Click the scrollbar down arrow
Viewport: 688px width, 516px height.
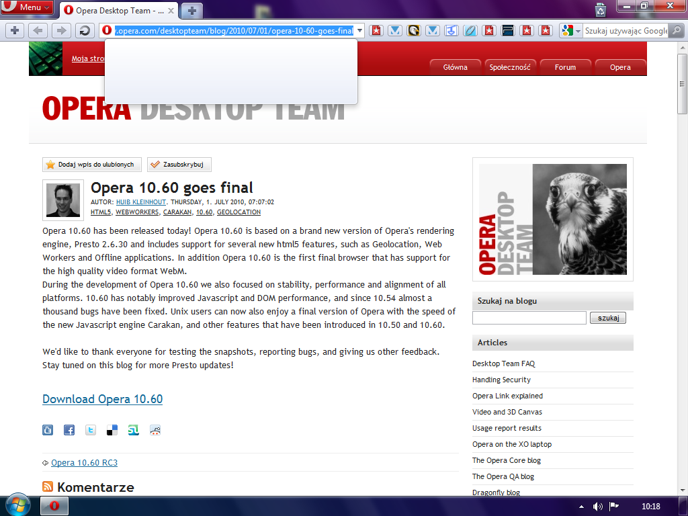[x=683, y=490]
